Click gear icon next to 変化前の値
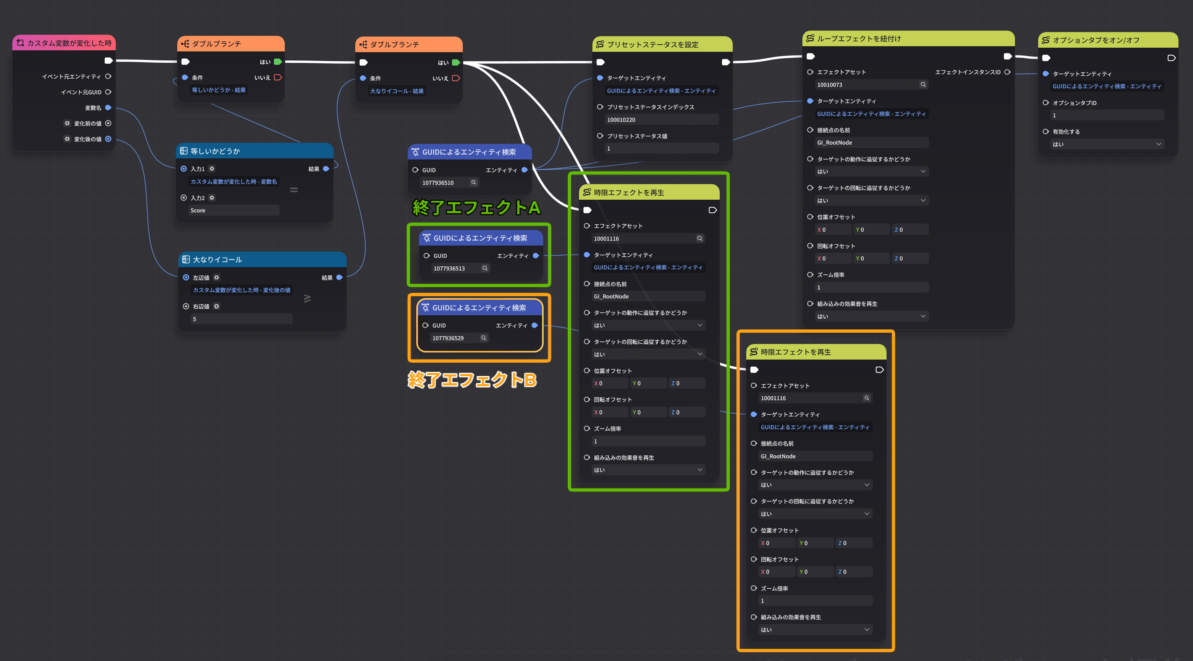Viewport: 1193px width, 661px height. coord(67,123)
